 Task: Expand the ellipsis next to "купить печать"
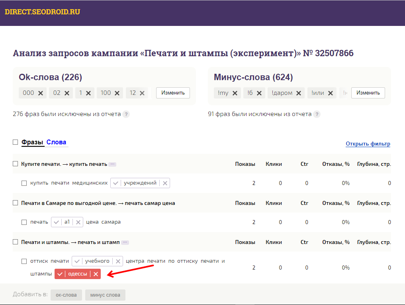point(113,164)
